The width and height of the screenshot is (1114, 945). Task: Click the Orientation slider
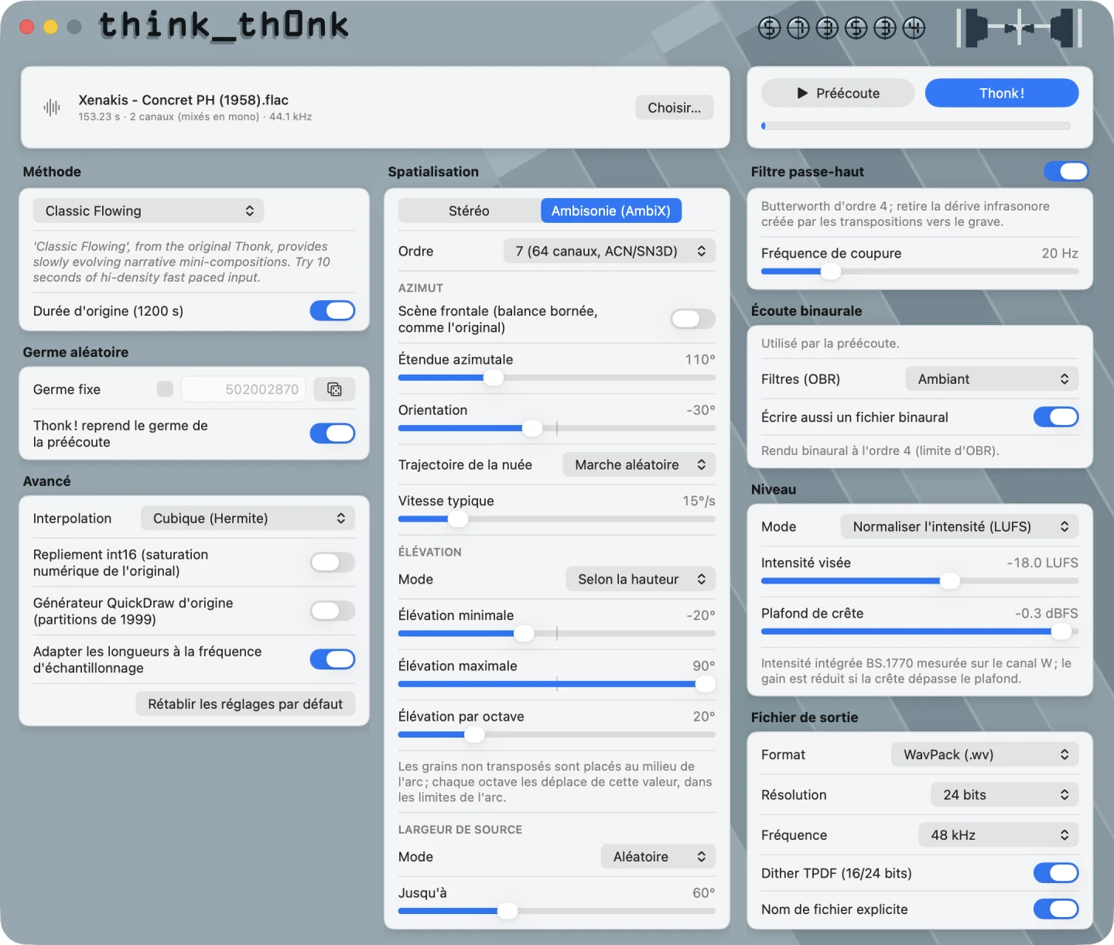pyautogui.click(x=557, y=428)
